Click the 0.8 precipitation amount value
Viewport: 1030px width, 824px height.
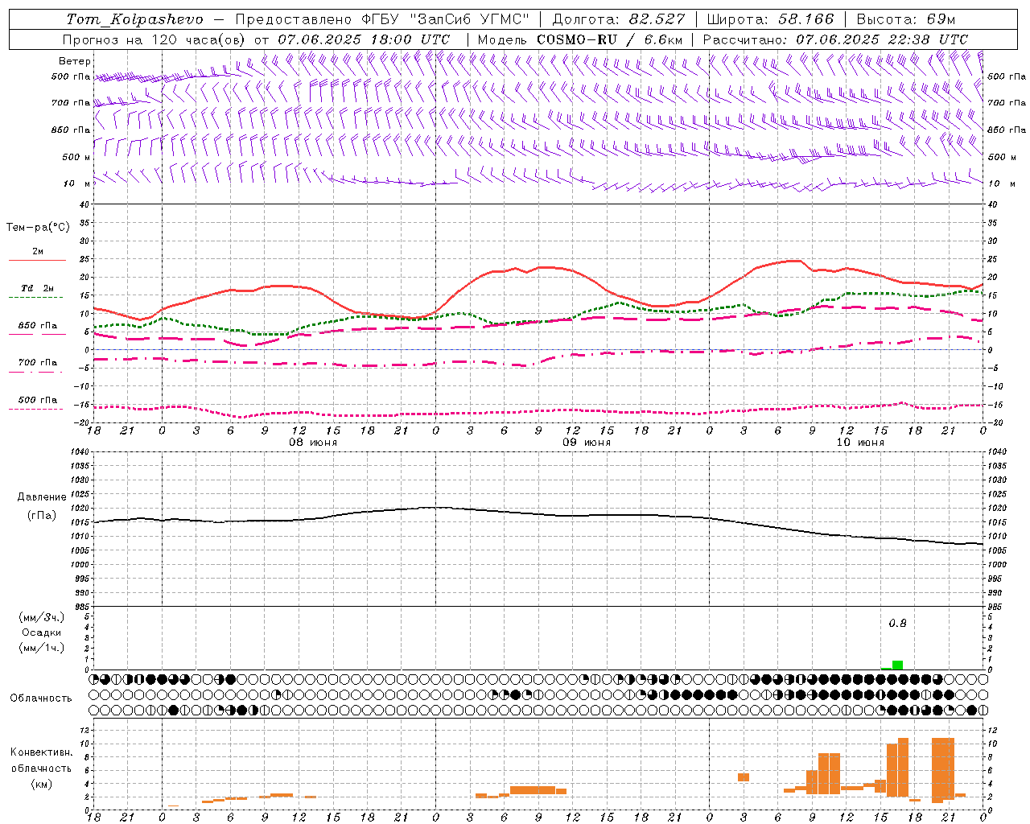pos(897,624)
